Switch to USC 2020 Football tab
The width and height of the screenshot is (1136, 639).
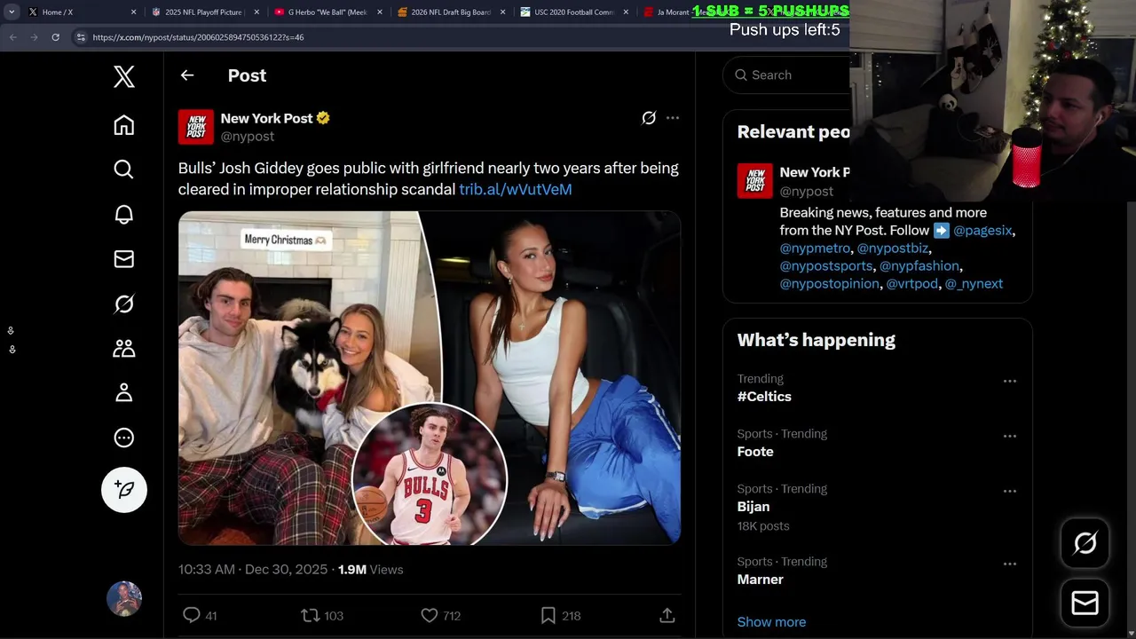pos(573,12)
